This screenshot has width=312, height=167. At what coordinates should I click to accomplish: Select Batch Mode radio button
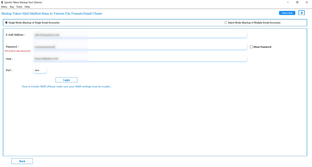(226, 23)
